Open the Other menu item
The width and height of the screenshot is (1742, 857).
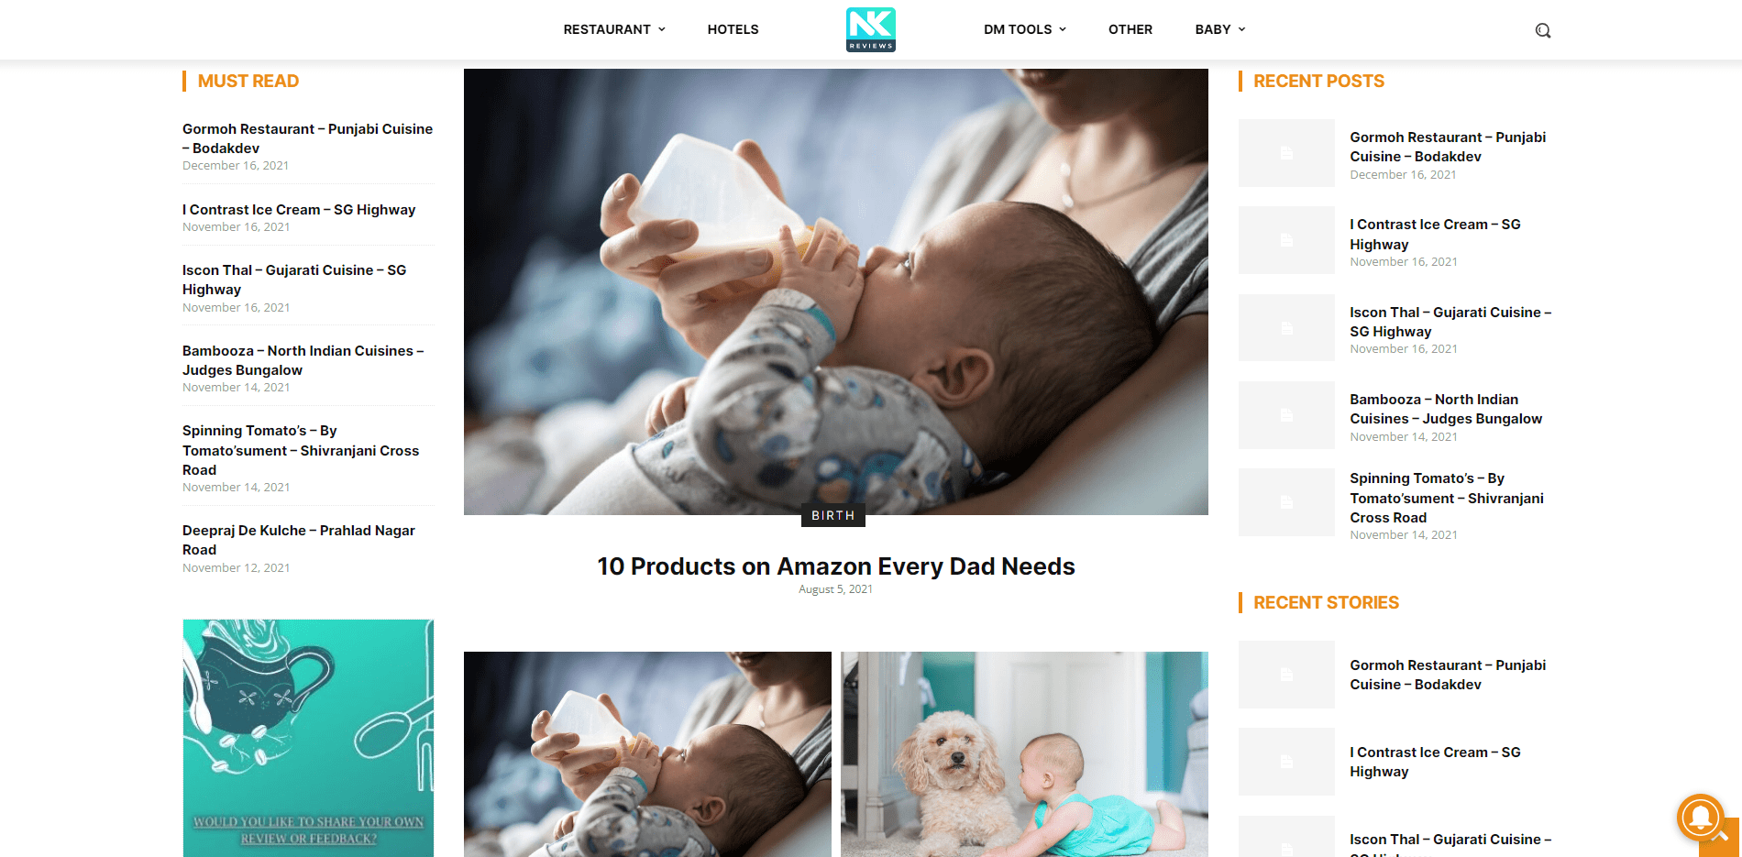coord(1130,29)
